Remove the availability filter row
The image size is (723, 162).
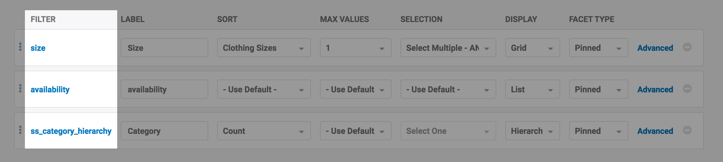(687, 89)
